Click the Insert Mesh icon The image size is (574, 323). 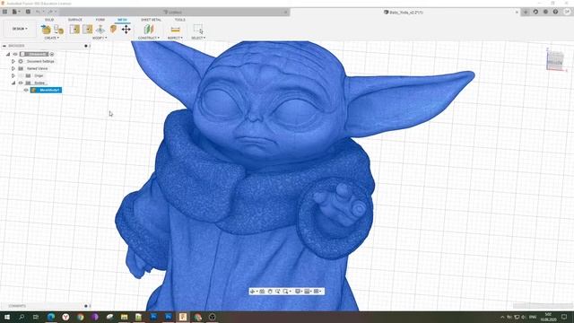pyautogui.click(x=46, y=30)
